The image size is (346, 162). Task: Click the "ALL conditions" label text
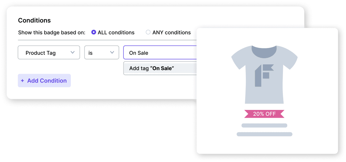(x=116, y=33)
